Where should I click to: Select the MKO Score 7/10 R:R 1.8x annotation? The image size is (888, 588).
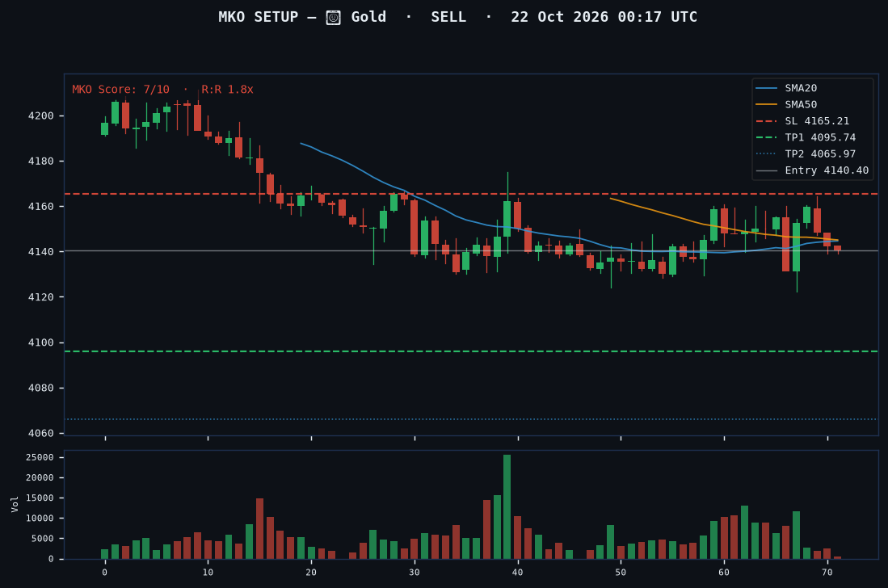pyautogui.click(x=162, y=90)
